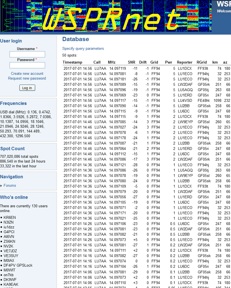Click frequency cell 14.097181
Viewport: 231px width, 288px height.
[x=118, y=79]
